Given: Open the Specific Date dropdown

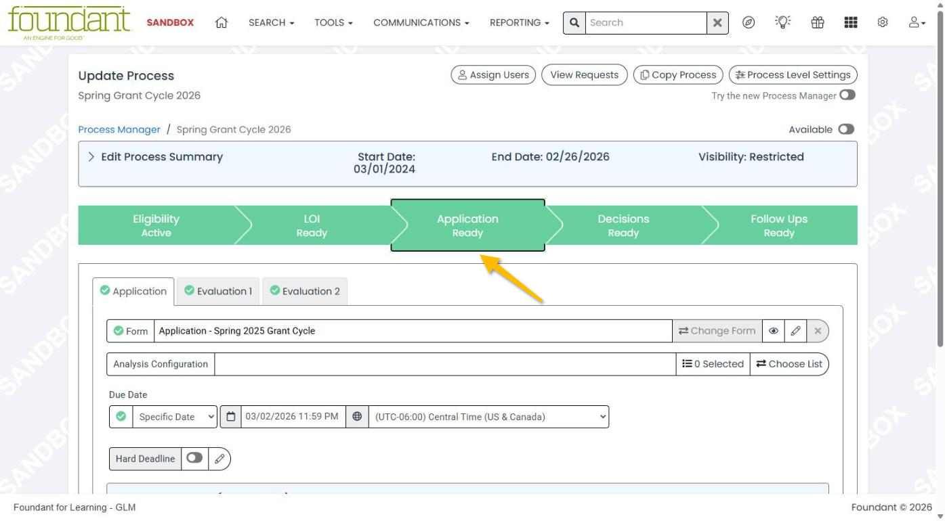Looking at the screenshot, I should pyautogui.click(x=175, y=417).
